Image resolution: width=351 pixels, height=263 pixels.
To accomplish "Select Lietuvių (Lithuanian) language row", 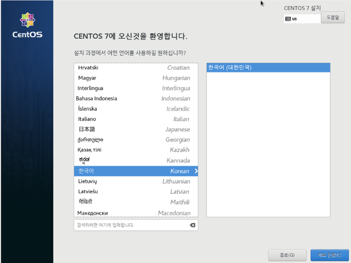I will tap(136, 182).
